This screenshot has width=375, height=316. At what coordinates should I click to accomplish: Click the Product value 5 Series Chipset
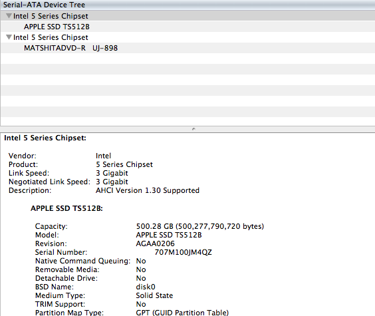tap(124, 164)
